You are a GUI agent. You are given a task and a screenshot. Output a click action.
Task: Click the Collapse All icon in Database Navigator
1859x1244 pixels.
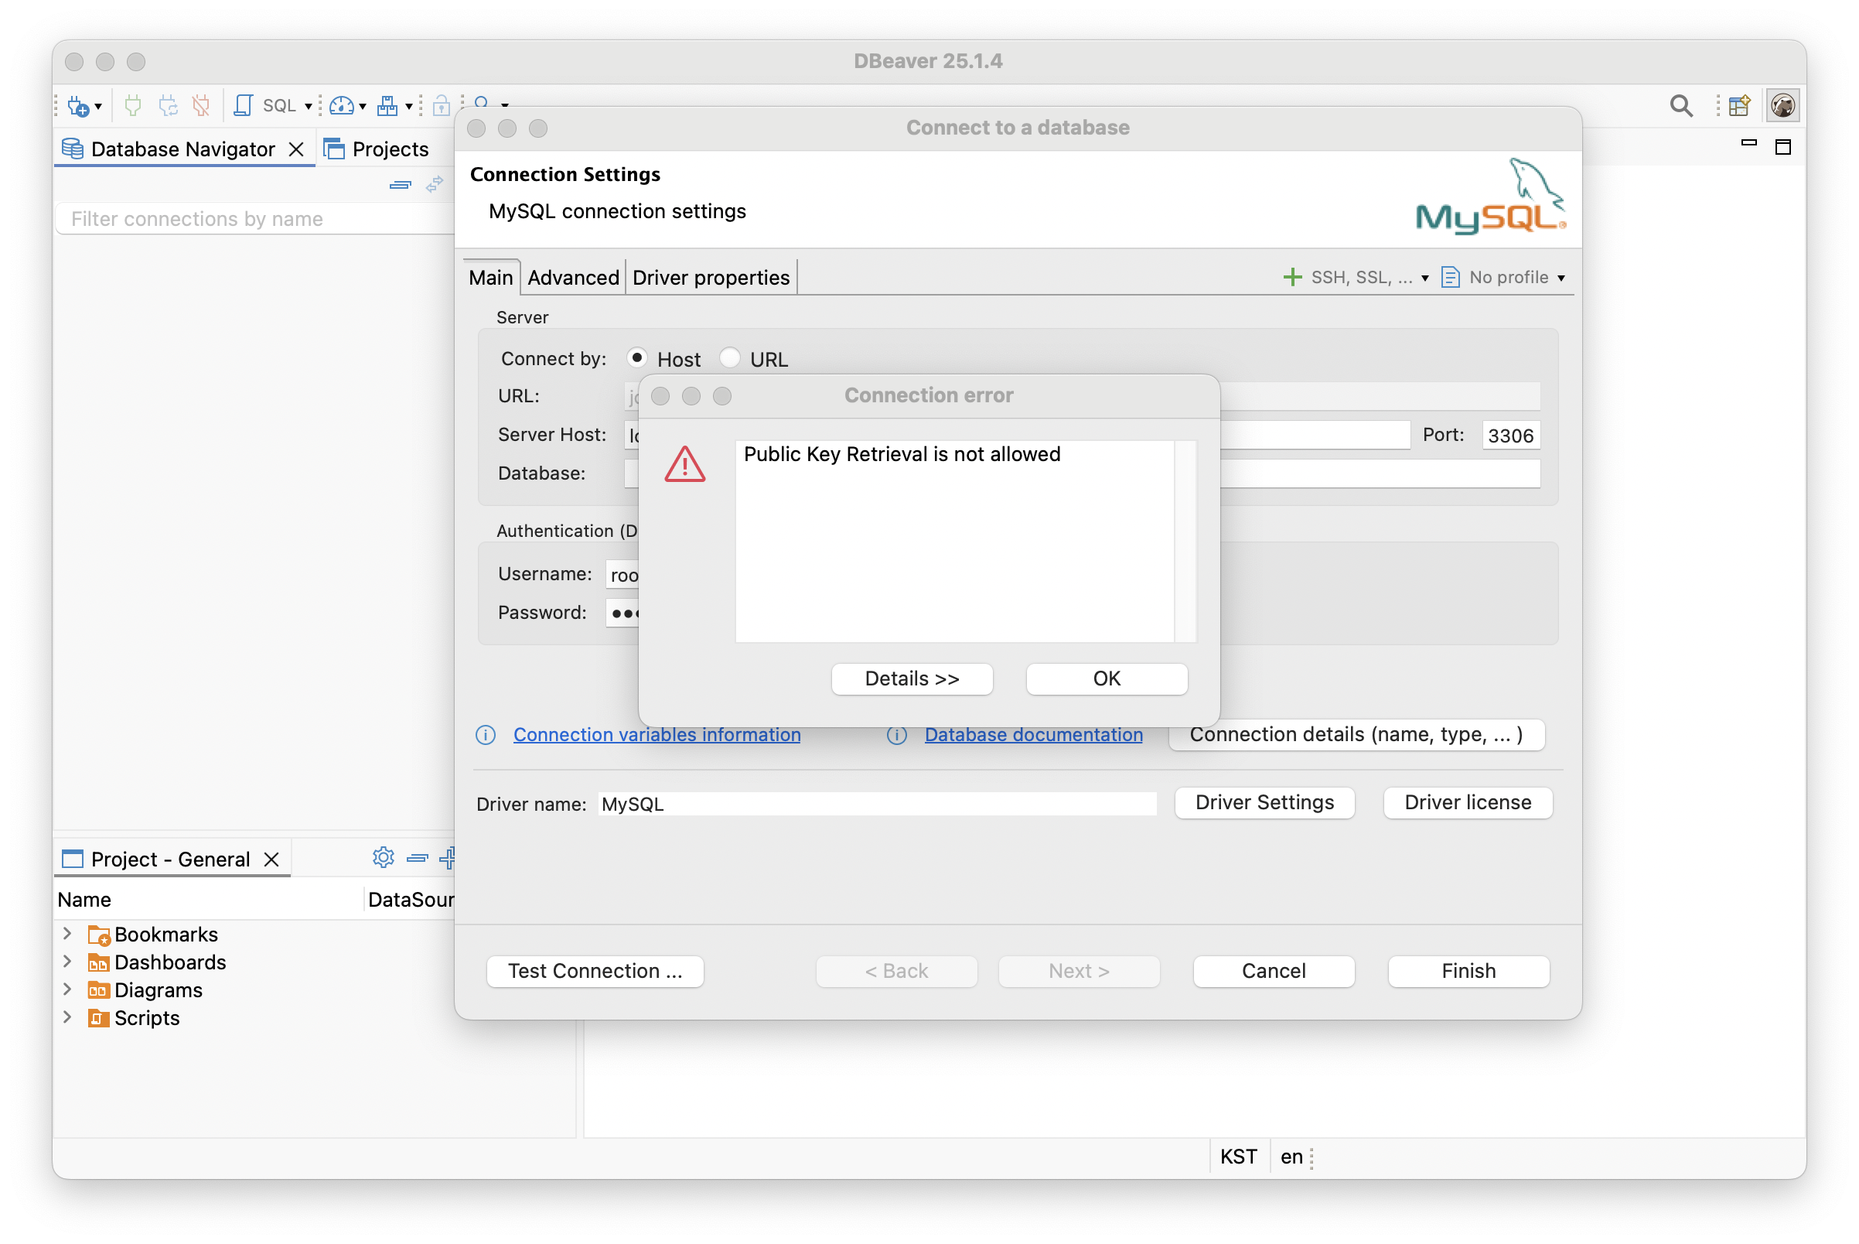(401, 185)
